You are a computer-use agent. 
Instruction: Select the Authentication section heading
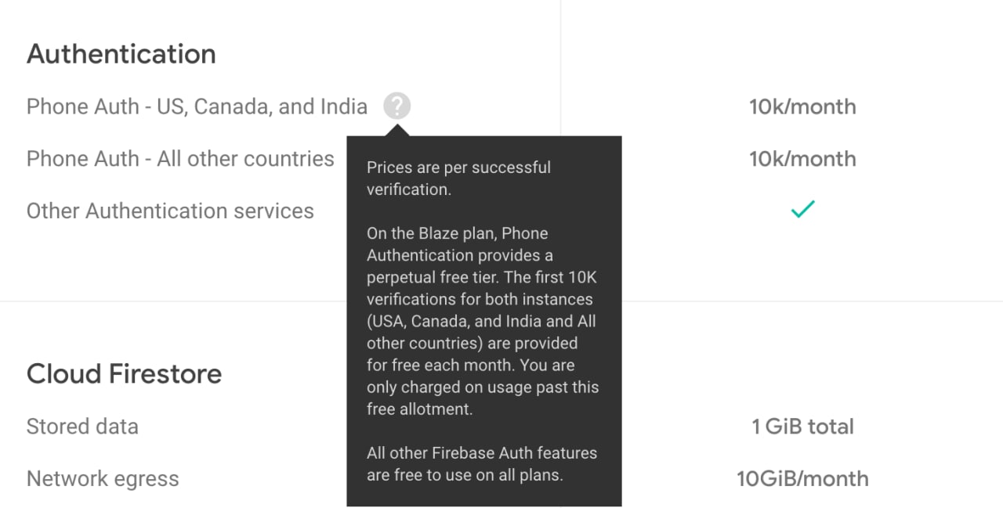pos(121,54)
